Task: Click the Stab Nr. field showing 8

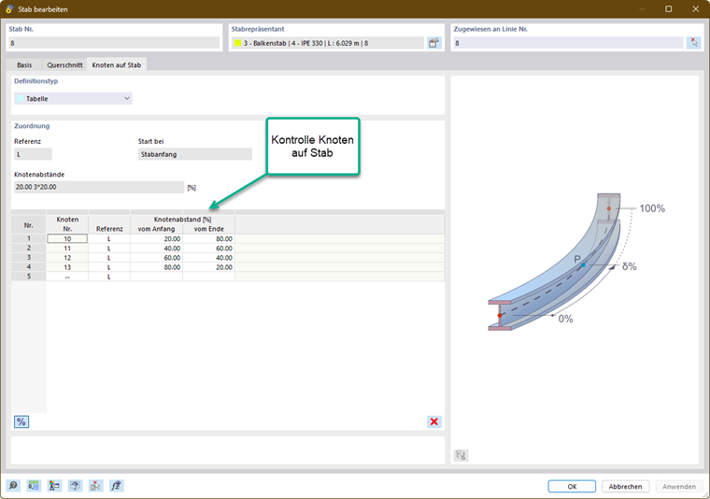Action: click(x=114, y=43)
